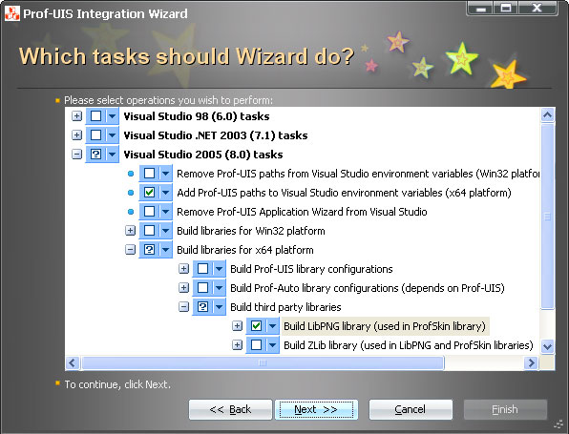Expand Visual Studio .NET 2003 (7.1) tasks node

[76, 135]
